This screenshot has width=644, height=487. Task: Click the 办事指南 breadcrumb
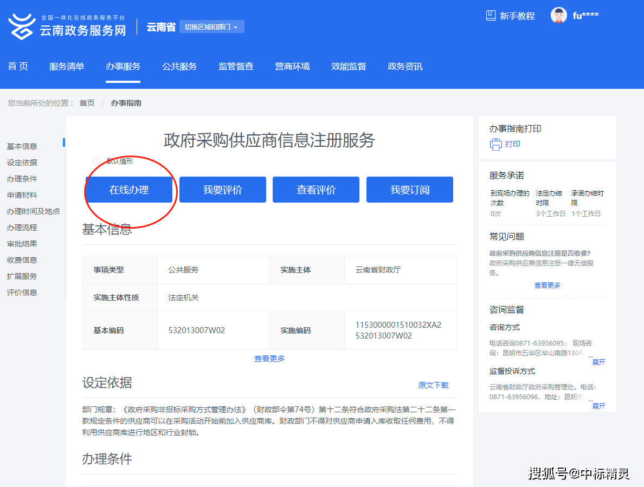(x=126, y=103)
